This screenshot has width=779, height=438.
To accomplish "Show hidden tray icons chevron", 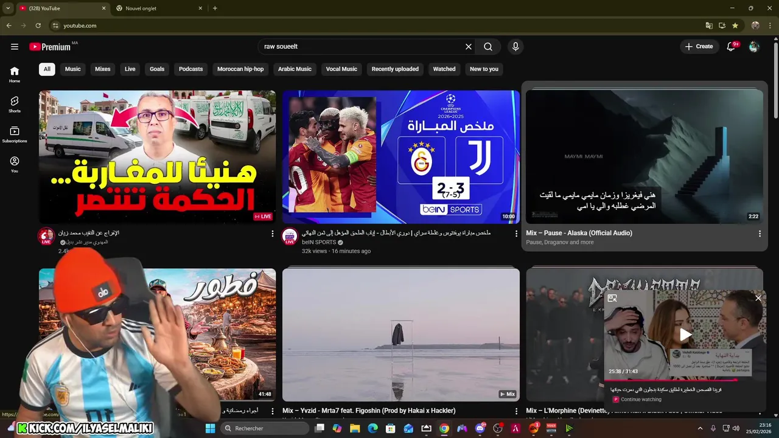I will click(x=700, y=428).
